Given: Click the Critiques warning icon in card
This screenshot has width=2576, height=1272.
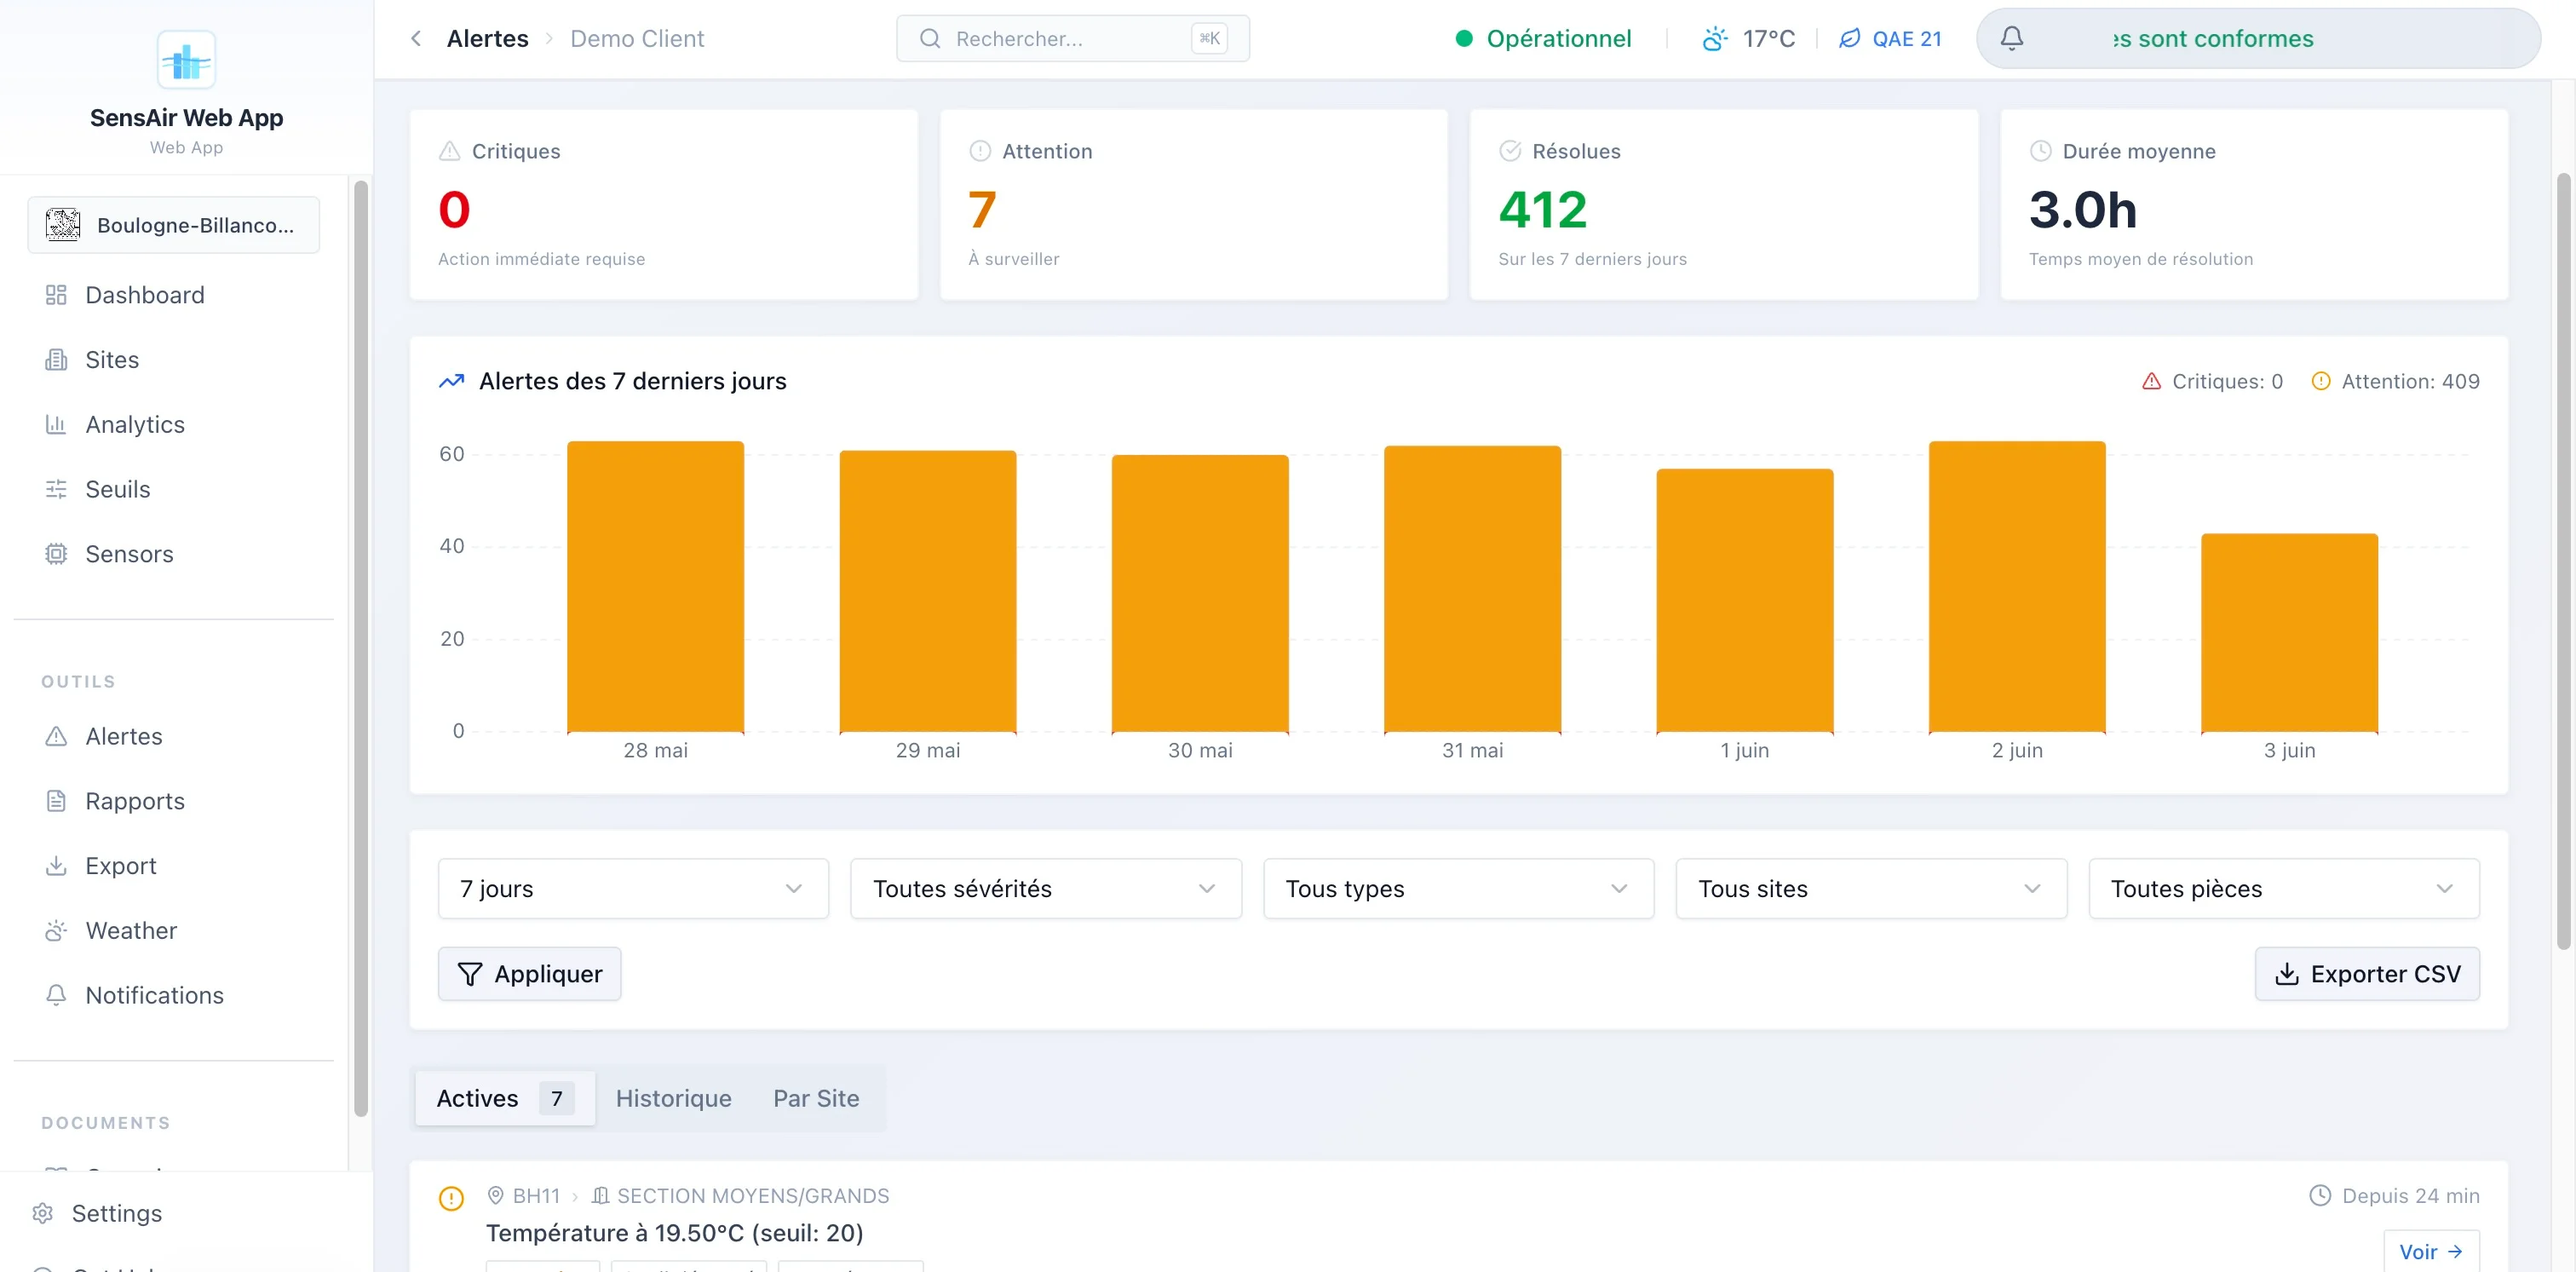Looking at the screenshot, I should tap(450, 151).
